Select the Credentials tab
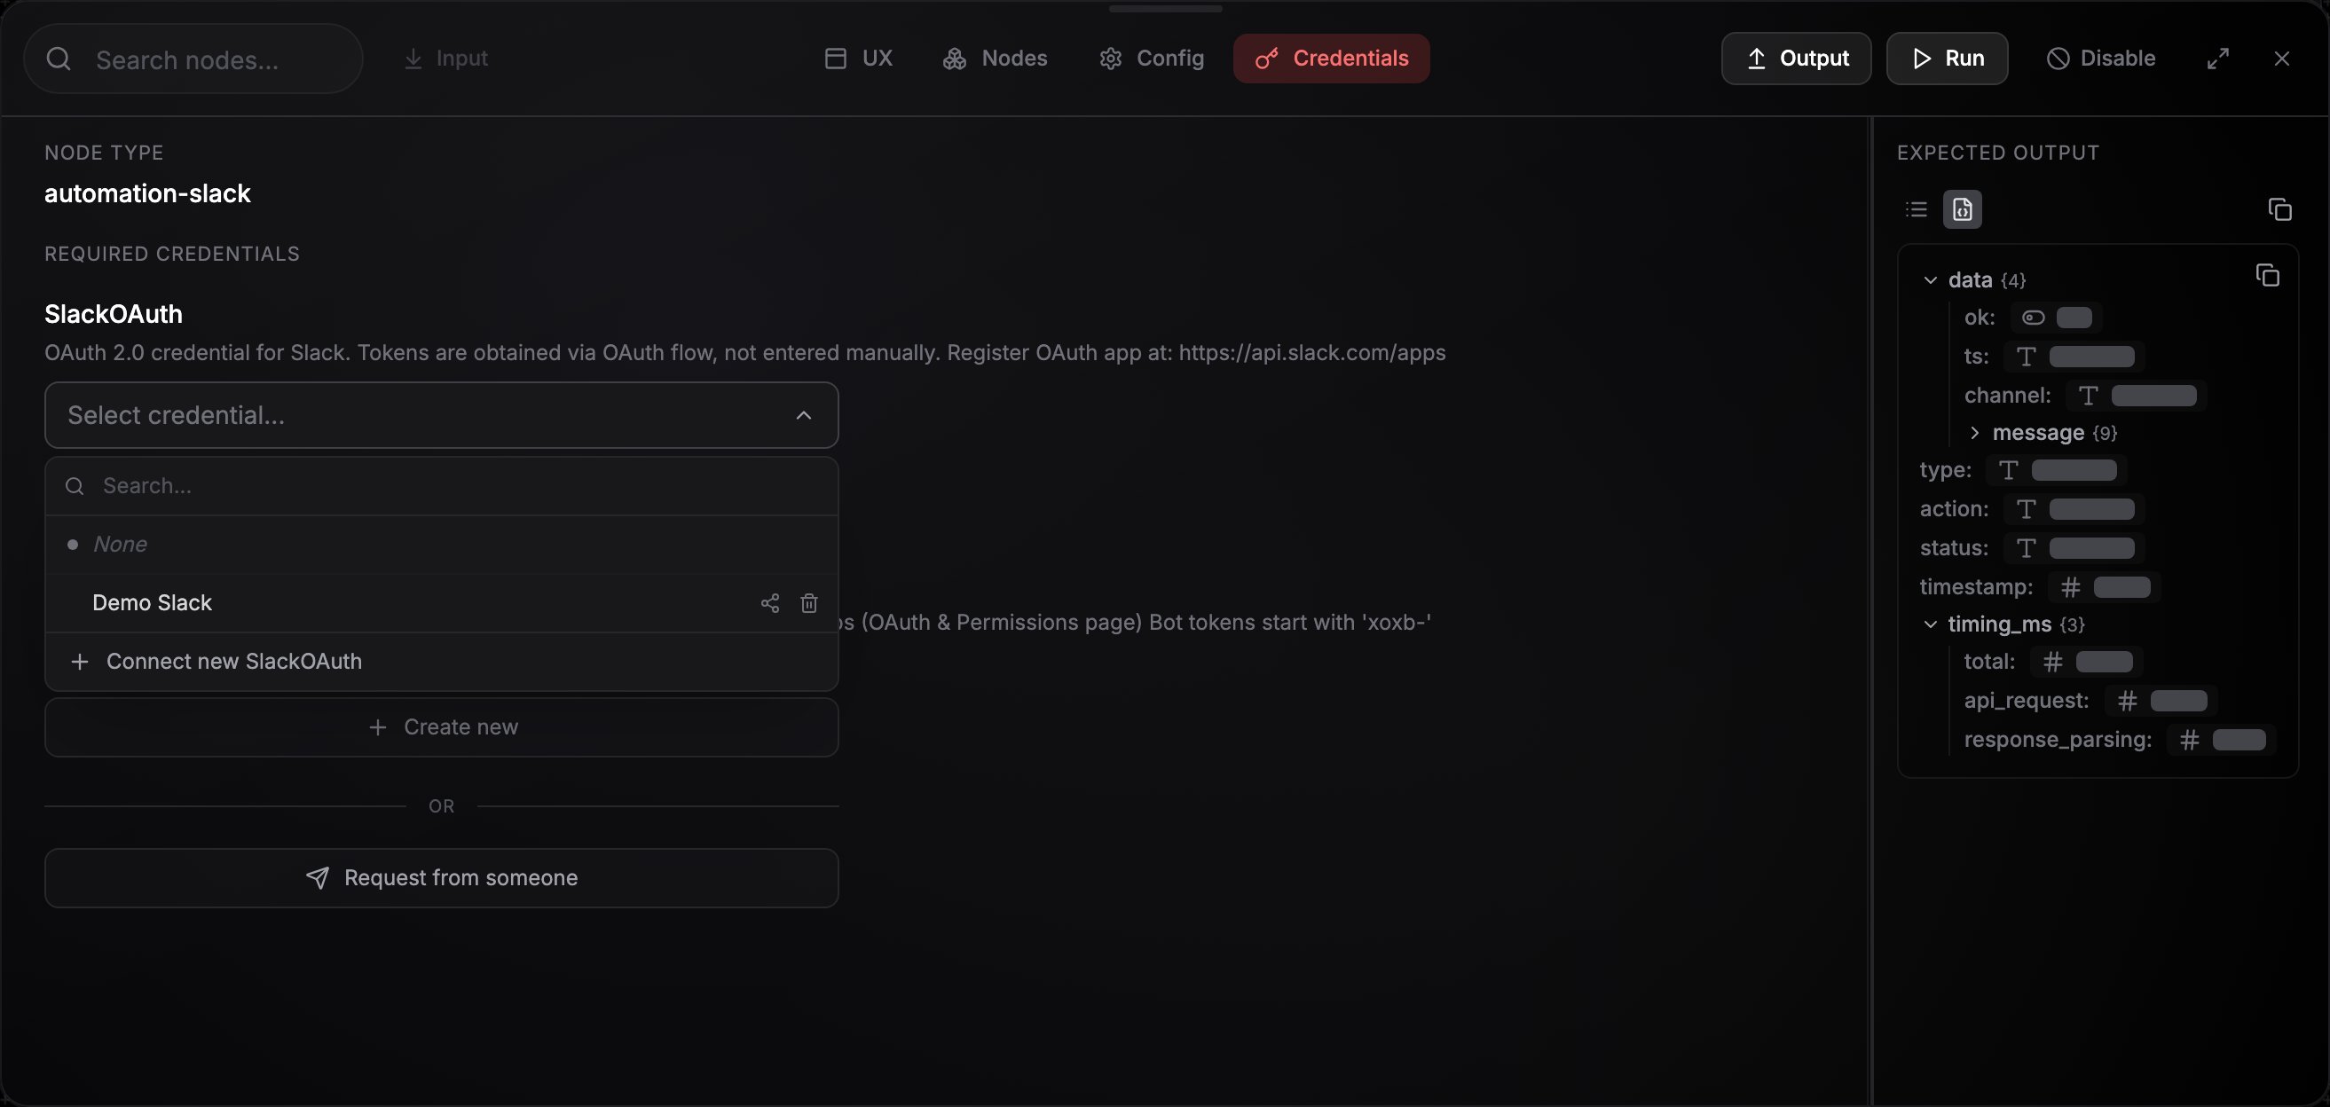The image size is (2330, 1107). click(x=1332, y=59)
